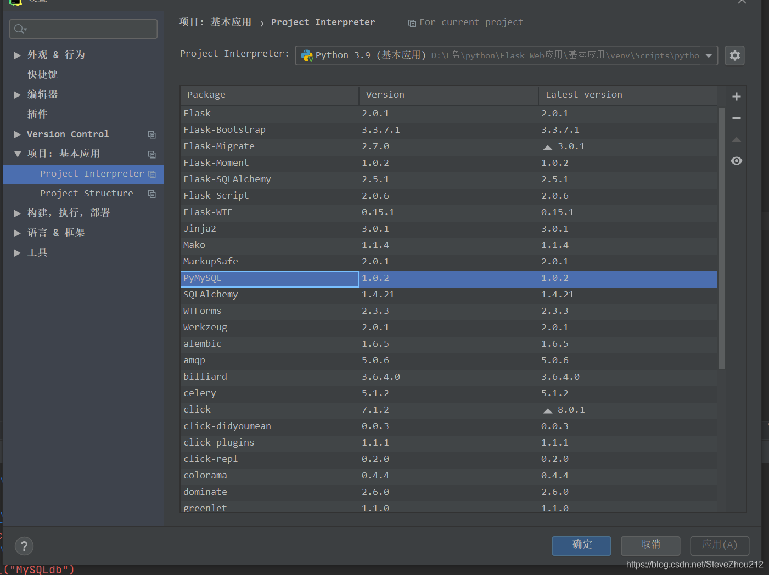Expand the 构建, 执行, 部署 section

click(17, 213)
